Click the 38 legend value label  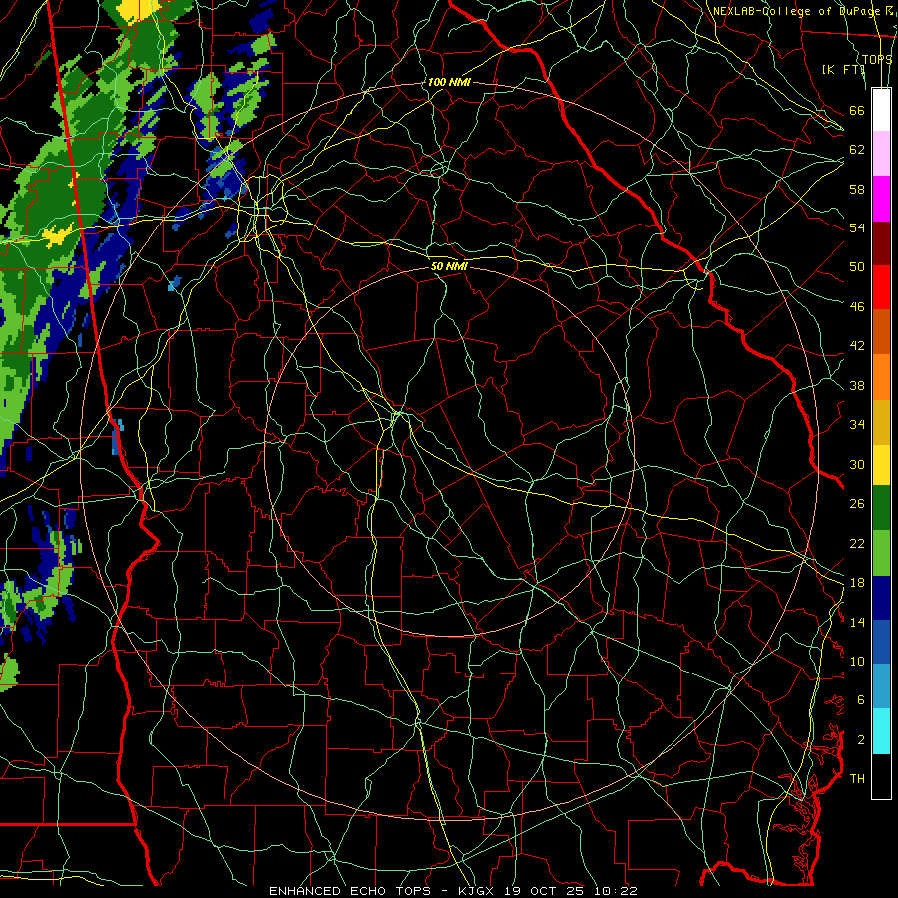pyautogui.click(x=857, y=385)
